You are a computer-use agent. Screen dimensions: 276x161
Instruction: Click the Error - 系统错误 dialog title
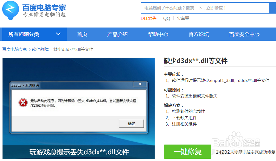click(25, 85)
